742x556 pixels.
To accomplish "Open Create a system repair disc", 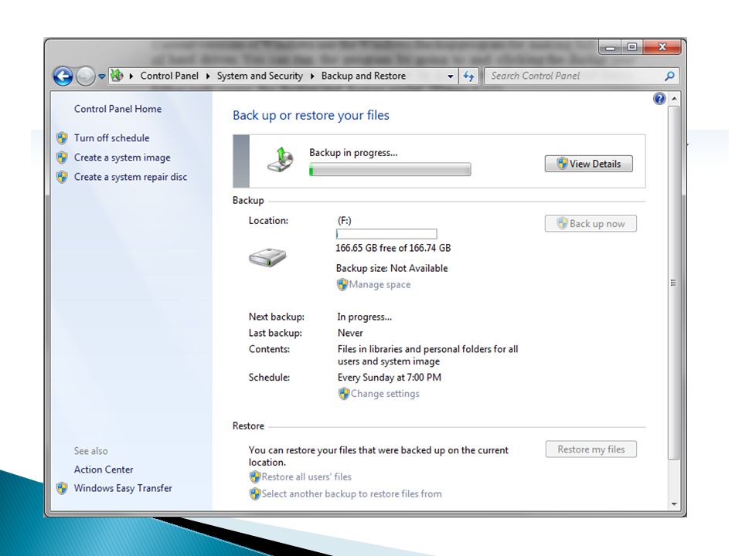I will pos(131,177).
